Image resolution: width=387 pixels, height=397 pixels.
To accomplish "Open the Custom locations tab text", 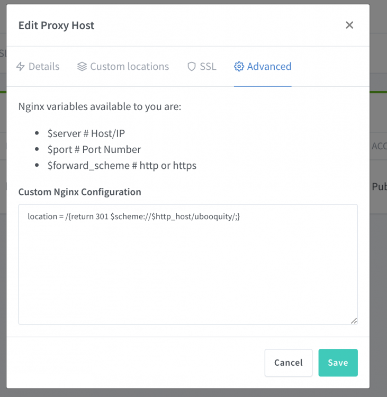I will (129, 66).
